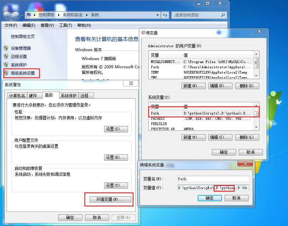The image size is (288, 226).
Task: Click the back navigation arrow icon
Action: [7, 15]
